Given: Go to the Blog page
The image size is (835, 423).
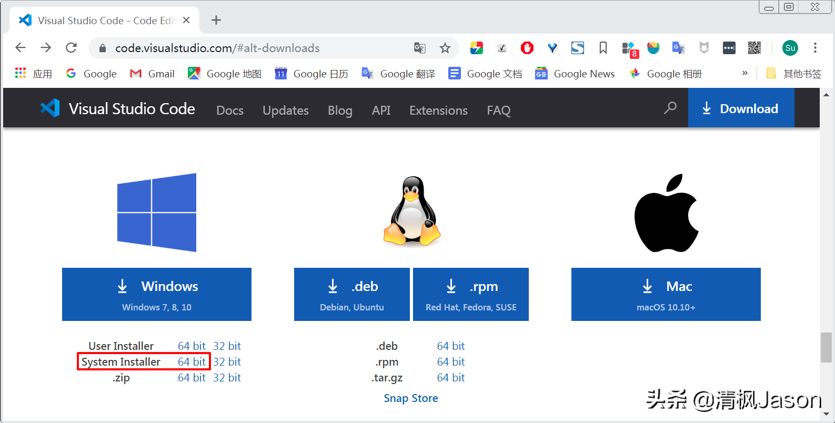Looking at the screenshot, I should click(x=340, y=110).
